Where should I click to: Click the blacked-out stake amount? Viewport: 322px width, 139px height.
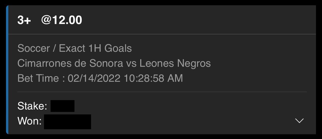coord(62,106)
